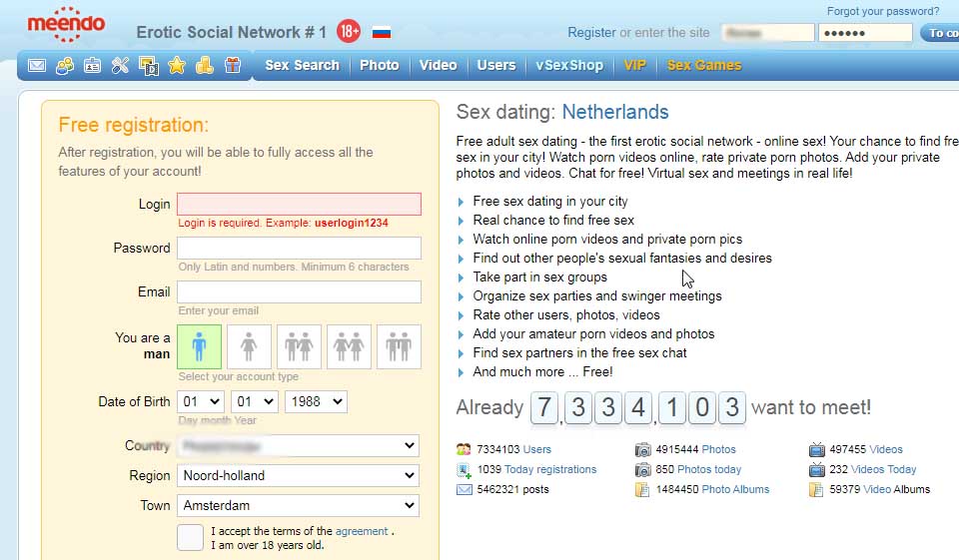Open the Town dropdown showing Amsterdam
This screenshot has width=959, height=560.
tap(299, 505)
